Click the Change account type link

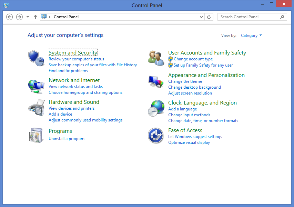coord(193,59)
